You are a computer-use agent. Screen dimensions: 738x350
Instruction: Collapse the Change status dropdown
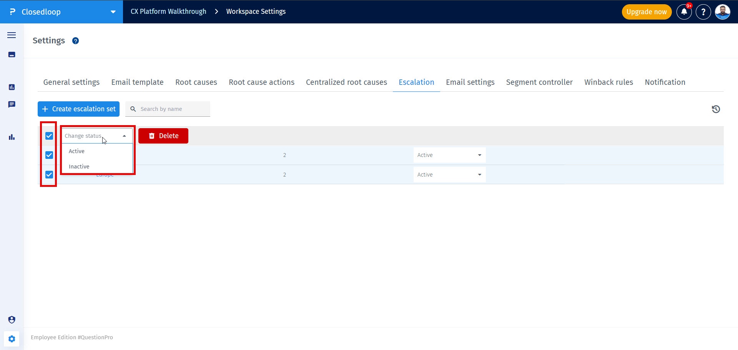point(124,136)
